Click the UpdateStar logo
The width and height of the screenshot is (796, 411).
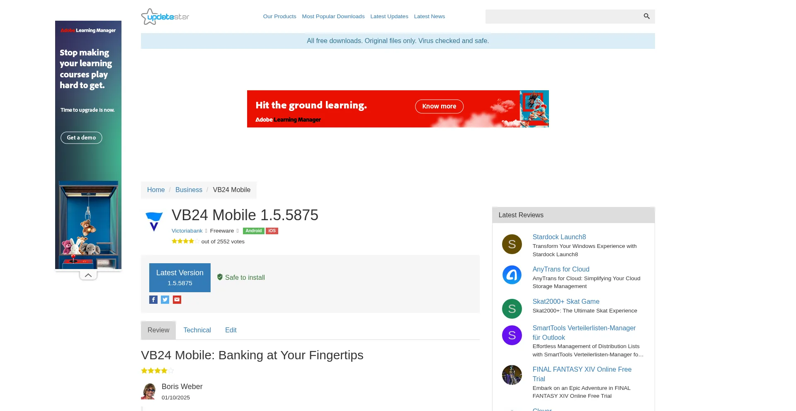(165, 17)
